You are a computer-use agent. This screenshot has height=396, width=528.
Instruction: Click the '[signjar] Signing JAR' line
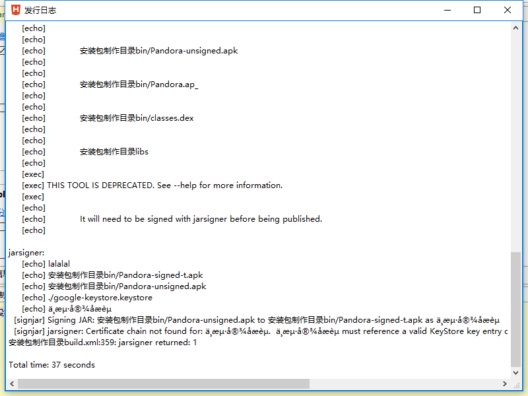(257, 320)
